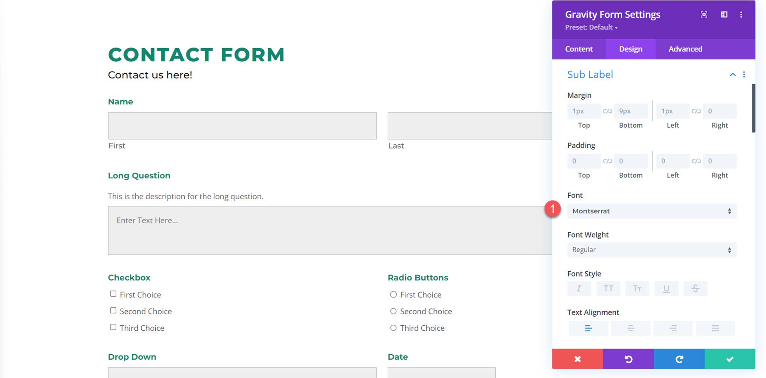Viewport: 766px width, 378px height.
Task: Check the First Choice checkbox
Action: (x=113, y=294)
